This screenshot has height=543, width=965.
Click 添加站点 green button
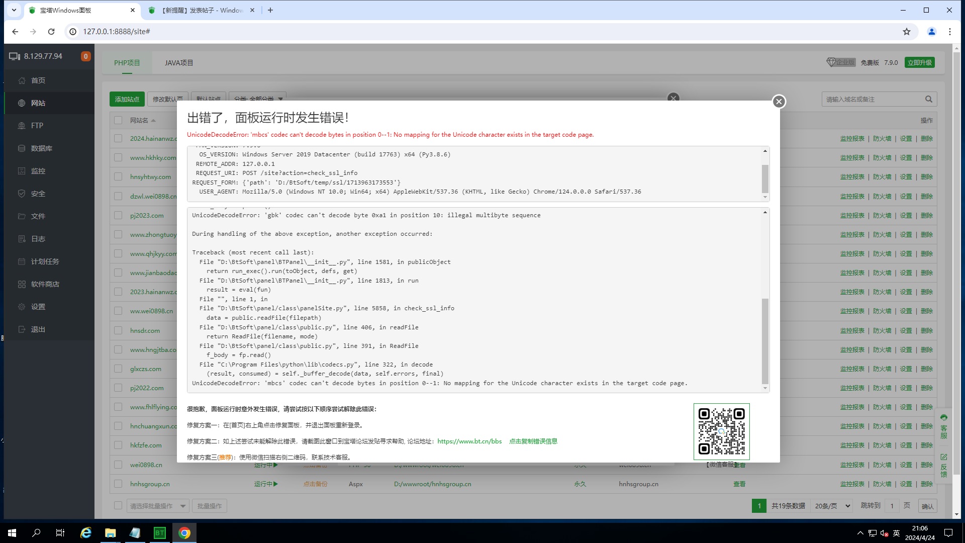coord(127,99)
